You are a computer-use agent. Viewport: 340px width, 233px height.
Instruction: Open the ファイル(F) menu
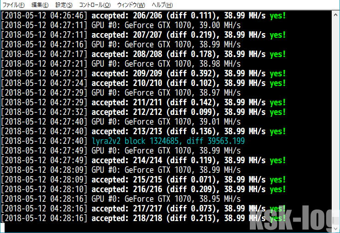13,5
